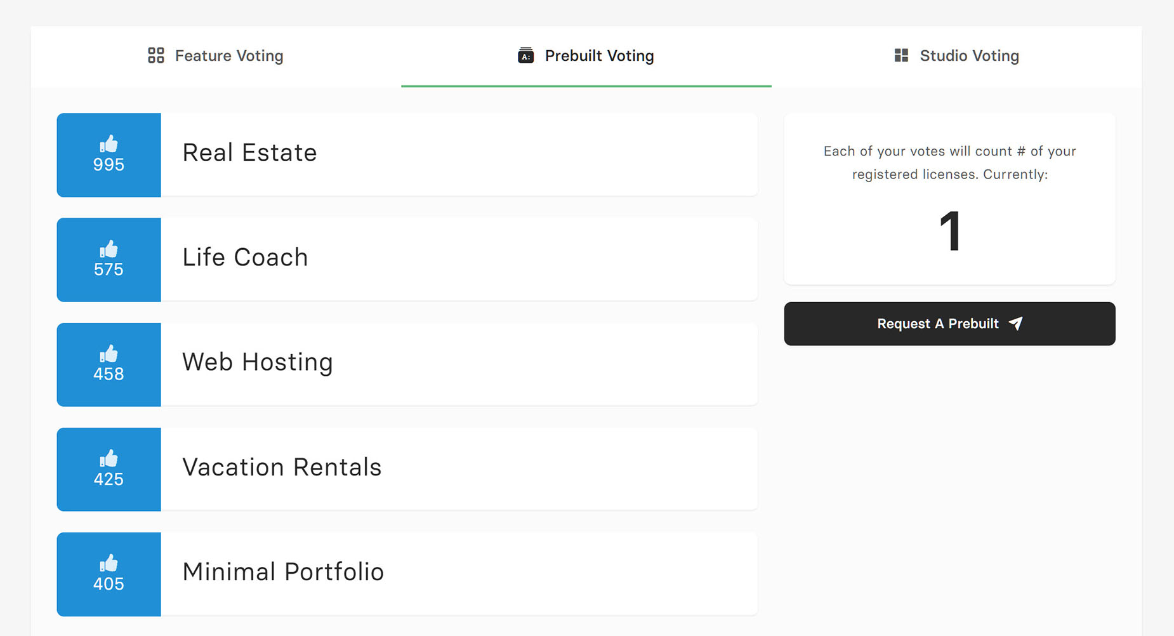This screenshot has width=1174, height=636.
Task: Vote for Web Hosting with thumbs-up
Action: pos(109,354)
